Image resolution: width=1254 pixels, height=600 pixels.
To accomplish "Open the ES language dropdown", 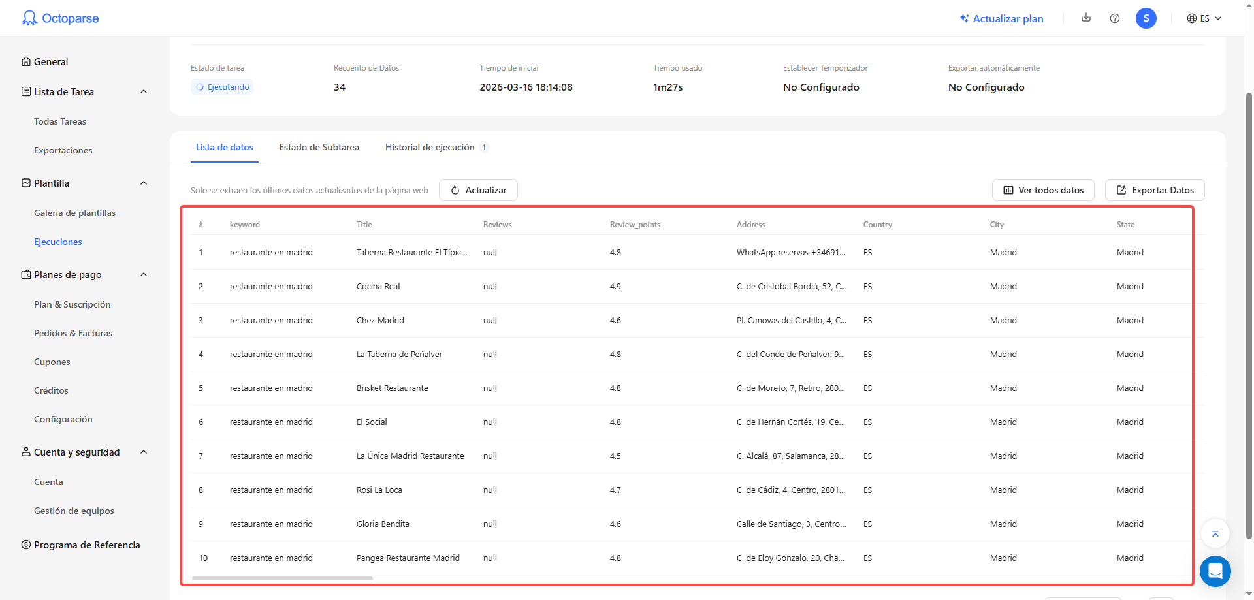I will (1204, 18).
